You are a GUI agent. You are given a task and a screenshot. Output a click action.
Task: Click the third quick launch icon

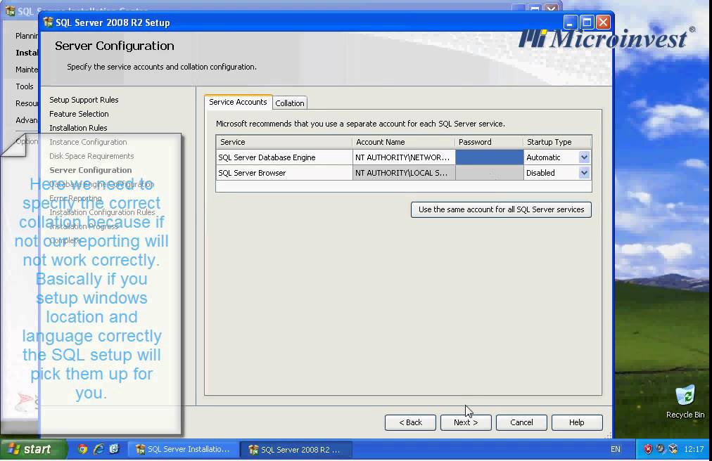[x=114, y=449]
